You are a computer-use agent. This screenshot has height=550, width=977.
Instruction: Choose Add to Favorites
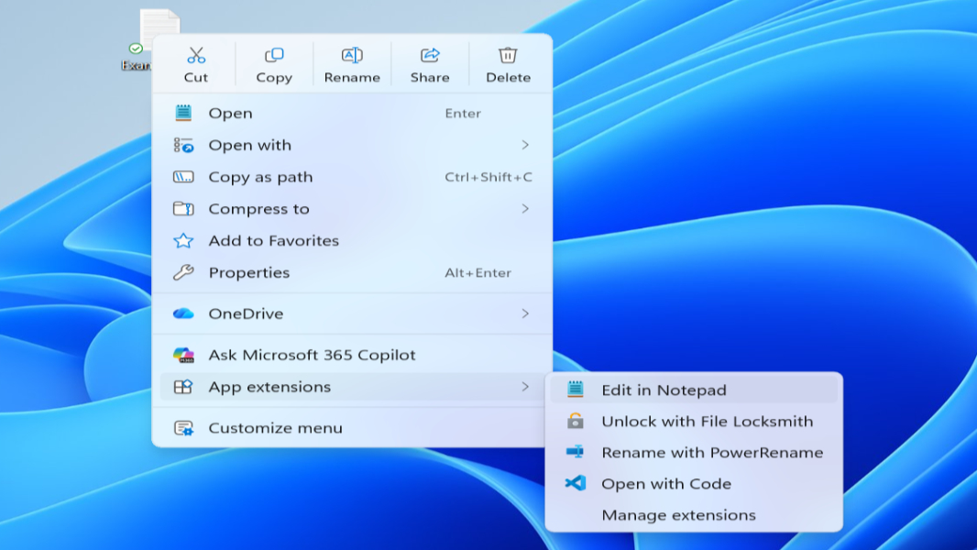[352, 240]
